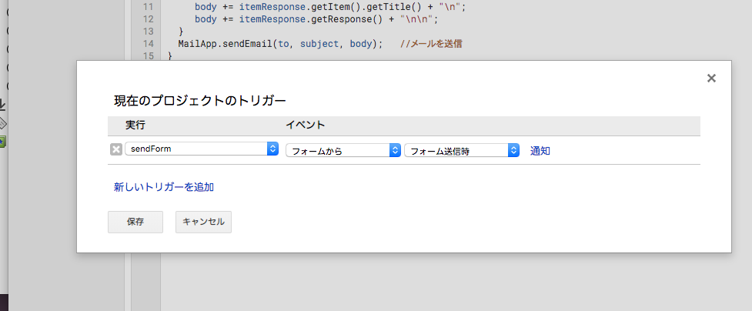Add a new trigger via 新しいトリガーを追加

[163, 187]
